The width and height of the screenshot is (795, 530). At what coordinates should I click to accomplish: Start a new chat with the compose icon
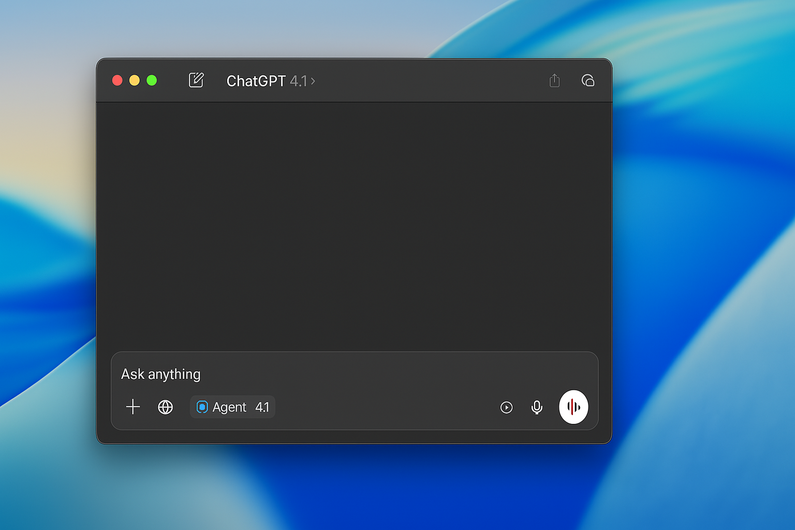click(196, 80)
